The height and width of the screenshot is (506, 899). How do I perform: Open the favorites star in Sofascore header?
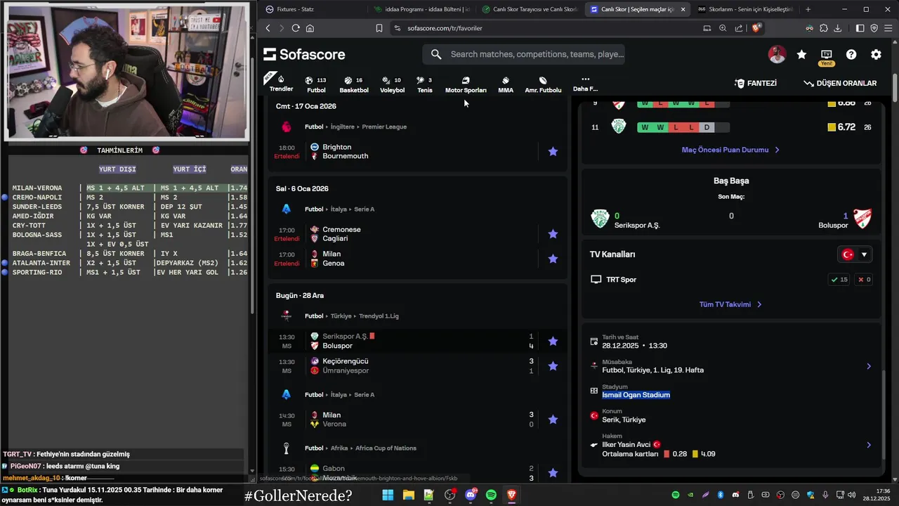tap(801, 54)
